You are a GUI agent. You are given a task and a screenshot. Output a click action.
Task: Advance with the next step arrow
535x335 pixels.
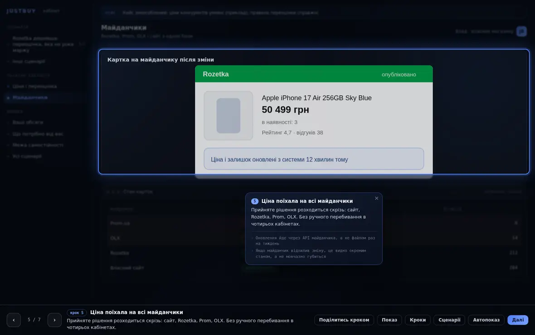click(54, 320)
